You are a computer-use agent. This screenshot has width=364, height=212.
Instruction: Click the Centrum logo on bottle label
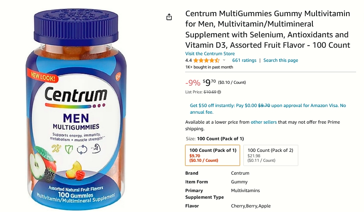click(x=76, y=95)
